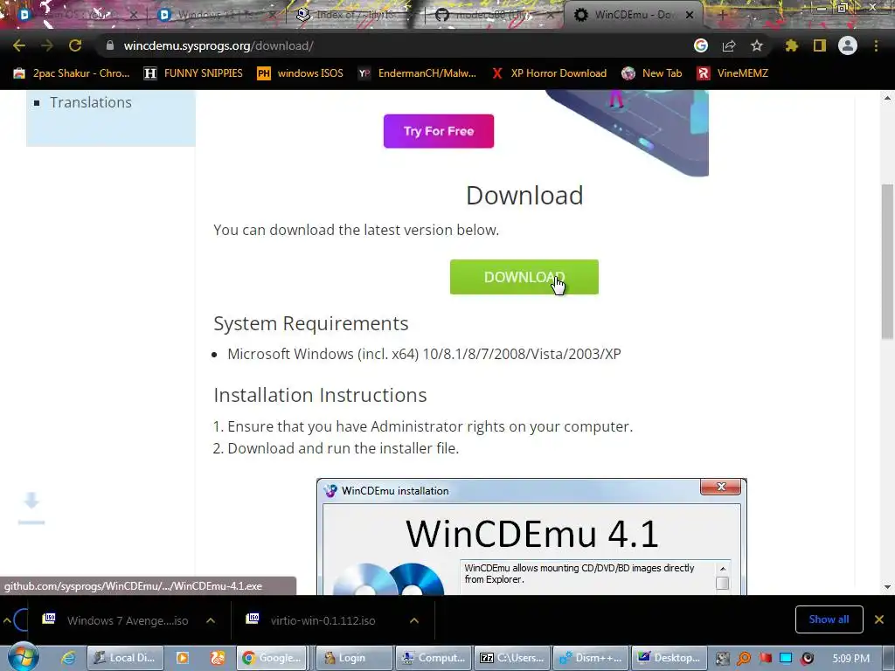
Task: Open the New Tab bookmark
Action: point(652,73)
